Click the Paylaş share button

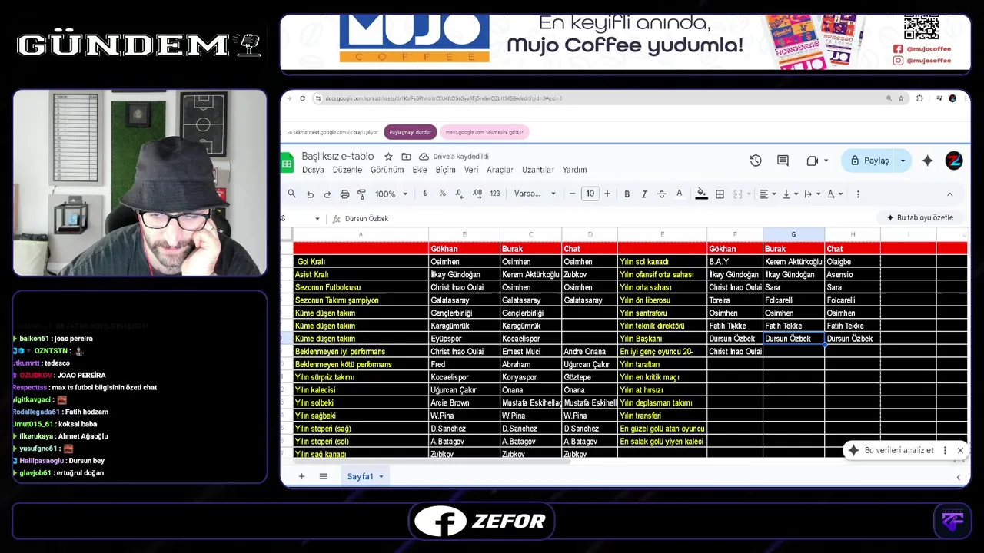[x=869, y=161]
